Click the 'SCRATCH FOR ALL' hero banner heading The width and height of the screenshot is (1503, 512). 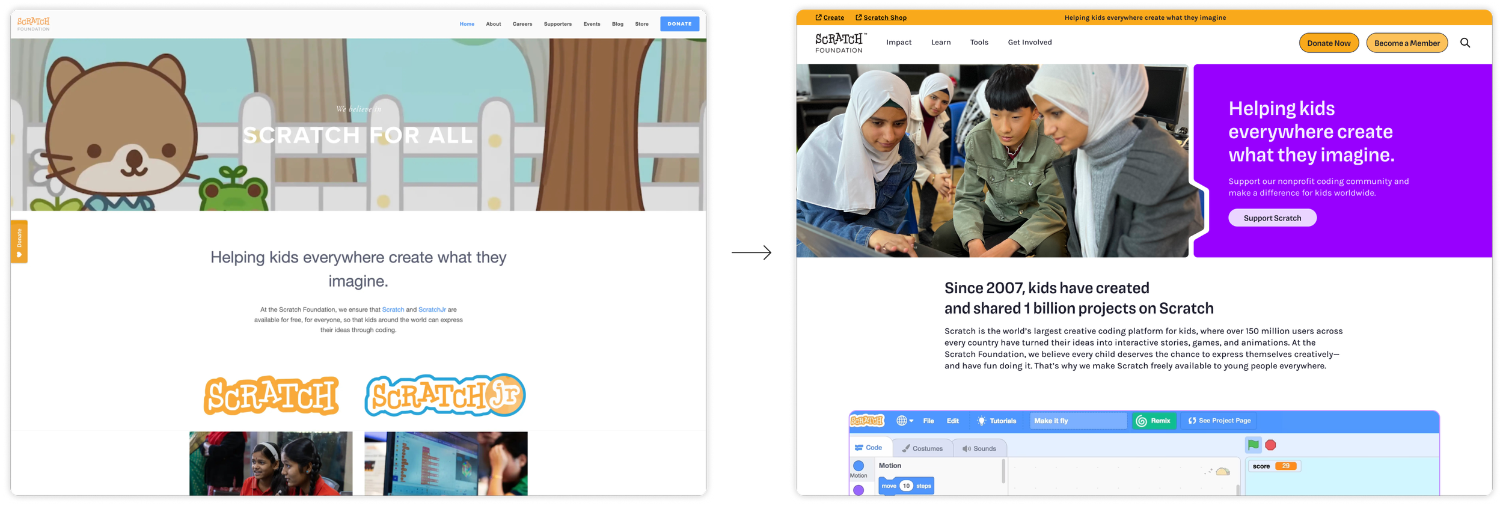coord(358,135)
